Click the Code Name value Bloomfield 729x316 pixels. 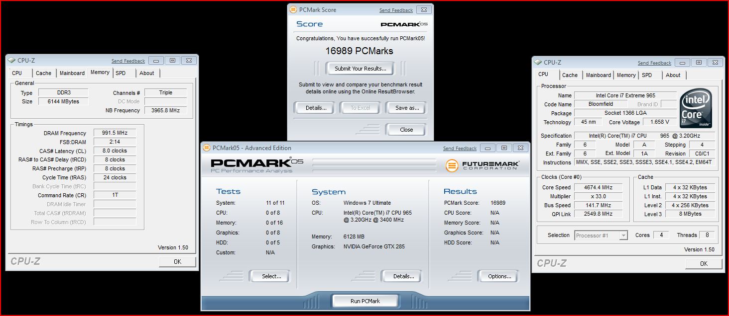click(601, 104)
